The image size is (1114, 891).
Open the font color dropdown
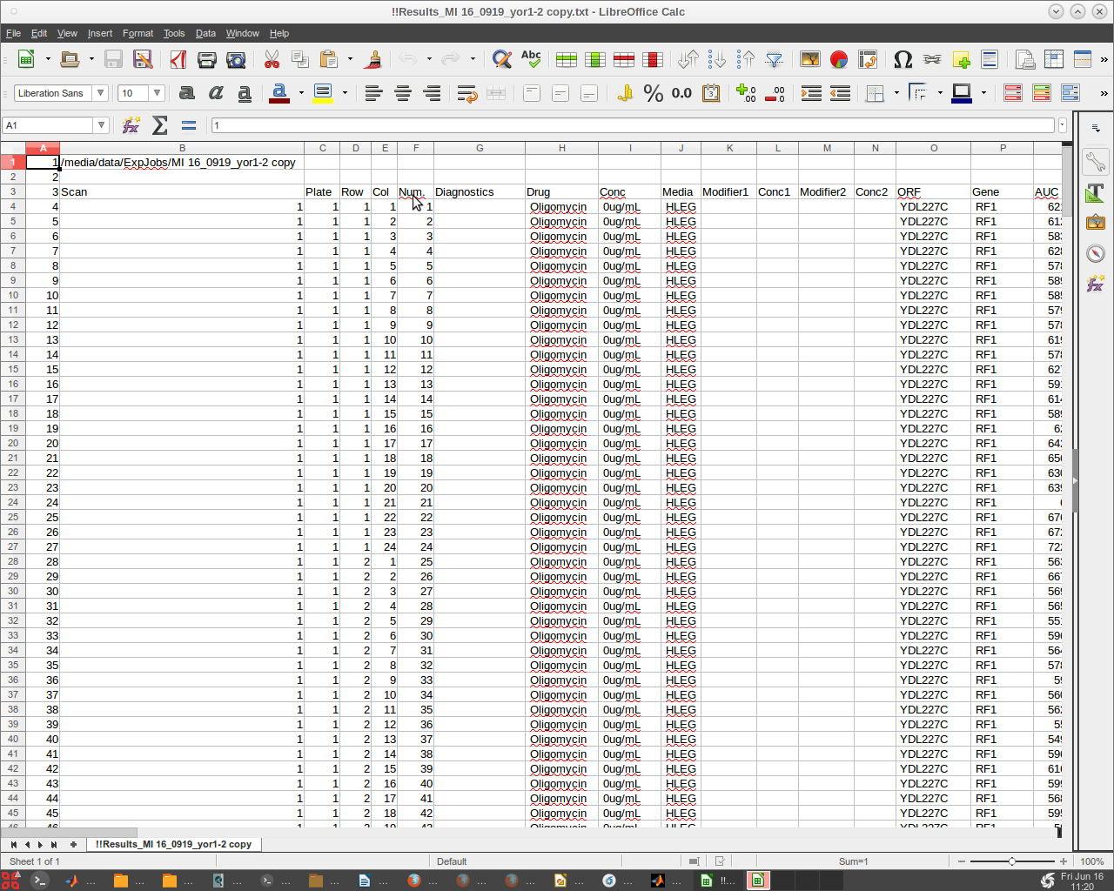[x=300, y=93]
